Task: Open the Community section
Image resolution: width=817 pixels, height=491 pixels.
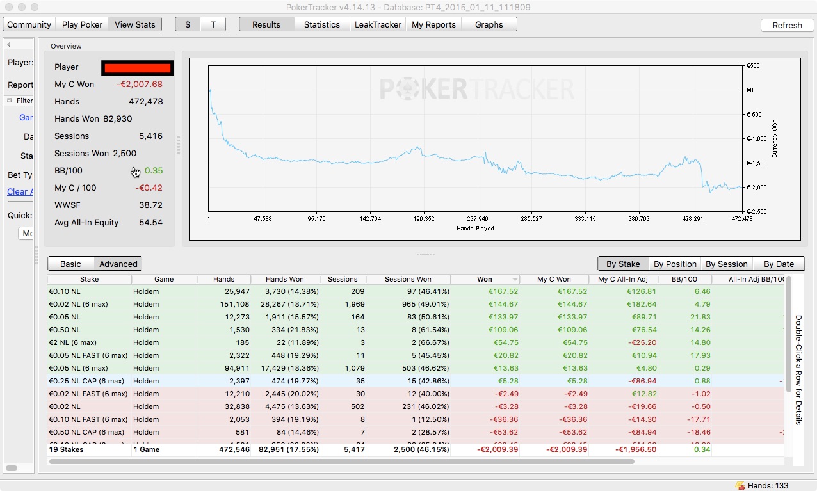Action: (29, 24)
